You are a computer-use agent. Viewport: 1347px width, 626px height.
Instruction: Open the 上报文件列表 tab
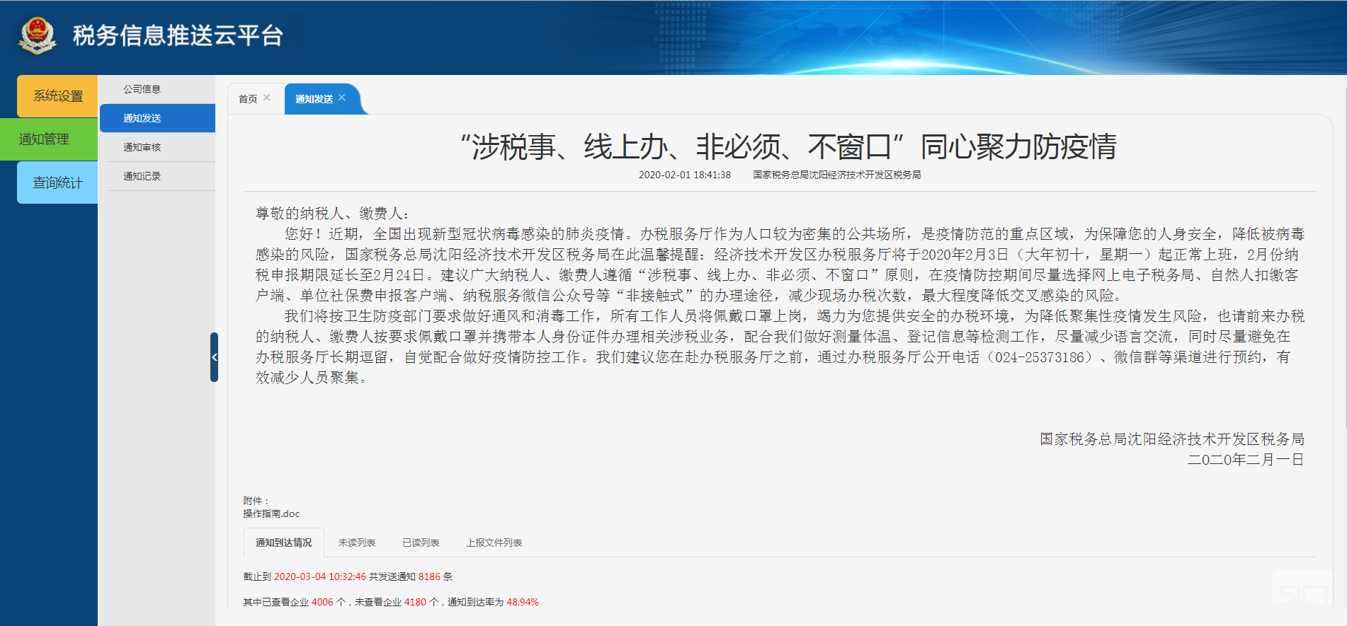click(494, 543)
